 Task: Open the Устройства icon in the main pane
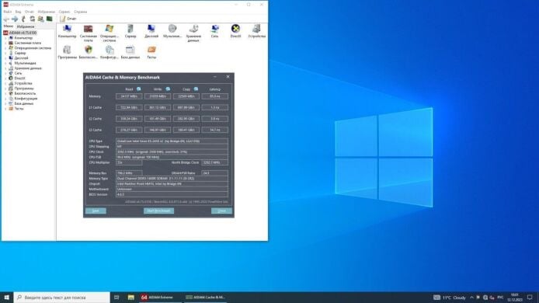pyautogui.click(x=257, y=31)
